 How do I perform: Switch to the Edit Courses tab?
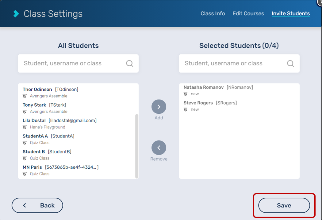248,13
